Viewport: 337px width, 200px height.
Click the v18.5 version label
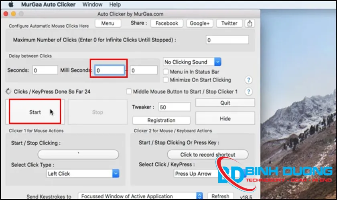(246, 197)
